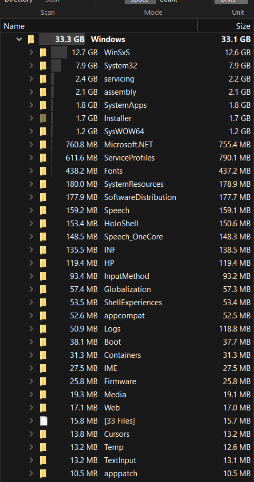Select the bold Windows folder name
The image size is (254, 482).
point(108,39)
